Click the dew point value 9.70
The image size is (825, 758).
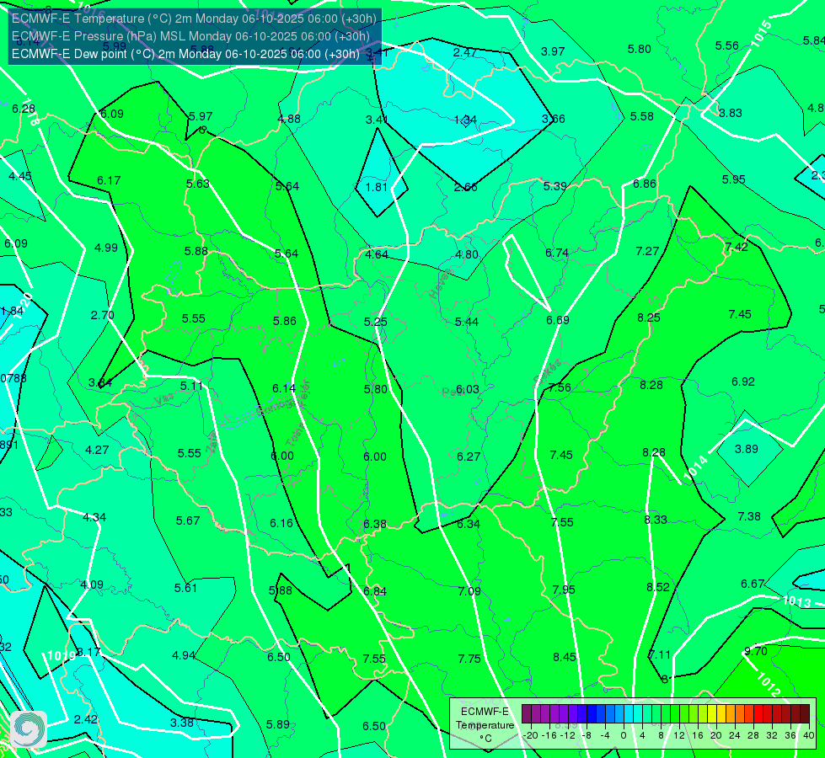[756, 651]
